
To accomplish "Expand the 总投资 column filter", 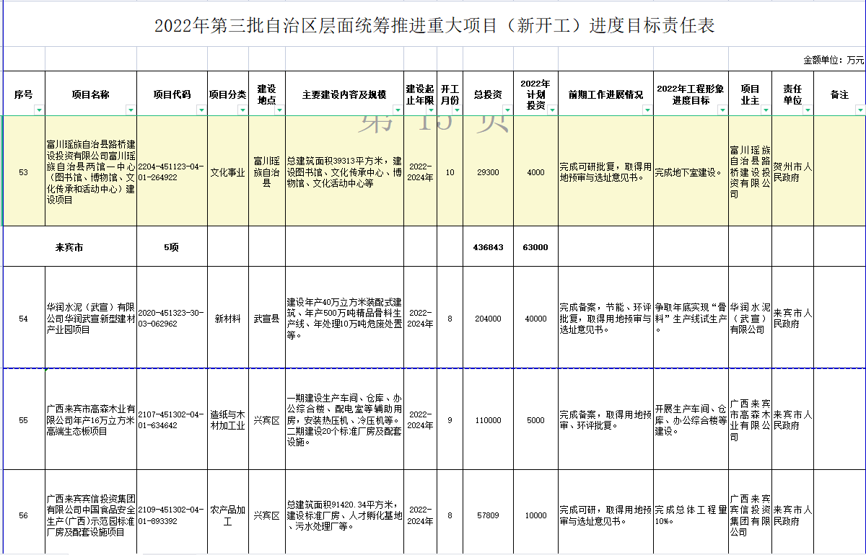I will (507, 110).
